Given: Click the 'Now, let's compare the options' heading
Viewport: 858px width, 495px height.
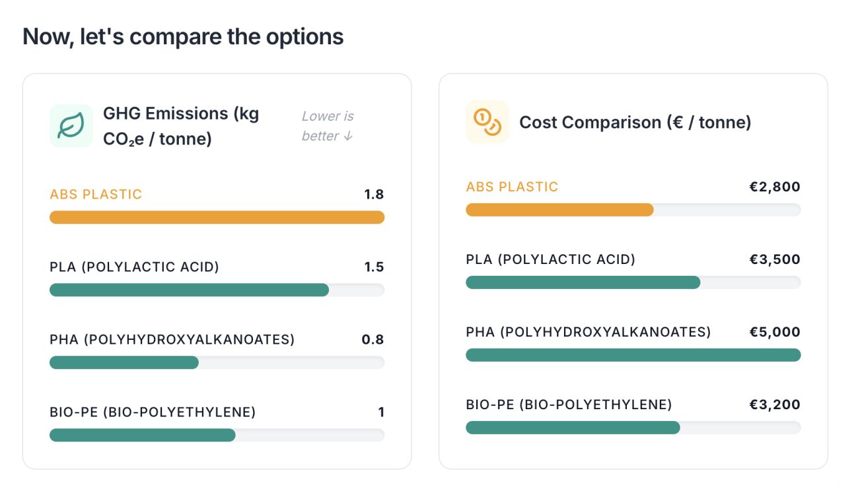Looking at the screenshot, I should (183, 36).
